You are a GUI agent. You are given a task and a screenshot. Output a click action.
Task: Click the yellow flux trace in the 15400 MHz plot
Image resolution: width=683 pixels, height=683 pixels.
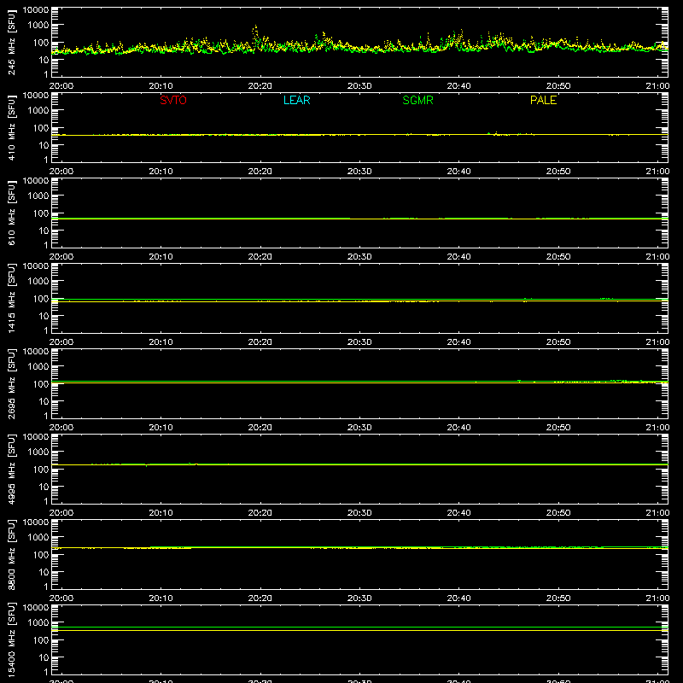pyautogui.click(x=359, y=630)
